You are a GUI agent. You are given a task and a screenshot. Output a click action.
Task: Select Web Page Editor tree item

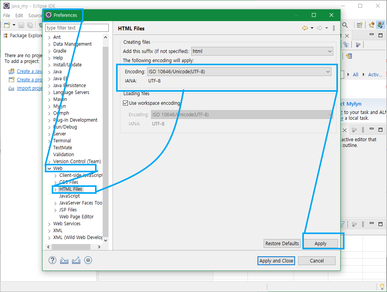point(76,217)
